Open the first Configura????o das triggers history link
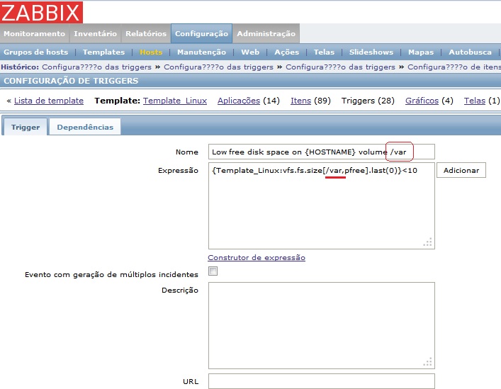 pyautogui.click(x=96, y=67)
